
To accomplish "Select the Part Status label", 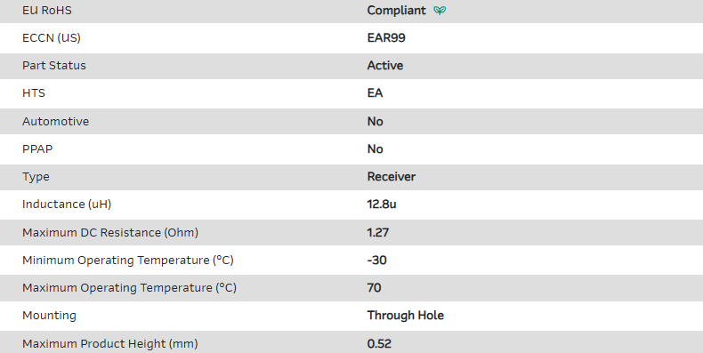I will point(54,66).
